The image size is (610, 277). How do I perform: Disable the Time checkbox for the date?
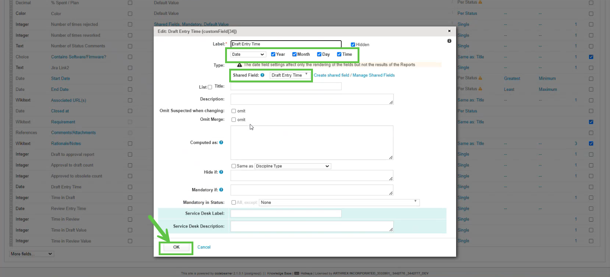[x=339, y=54]
